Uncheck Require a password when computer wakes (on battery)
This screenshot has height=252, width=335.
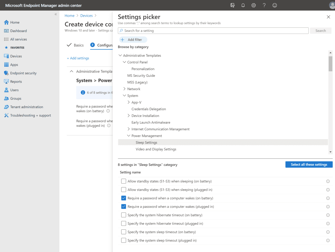124,198
